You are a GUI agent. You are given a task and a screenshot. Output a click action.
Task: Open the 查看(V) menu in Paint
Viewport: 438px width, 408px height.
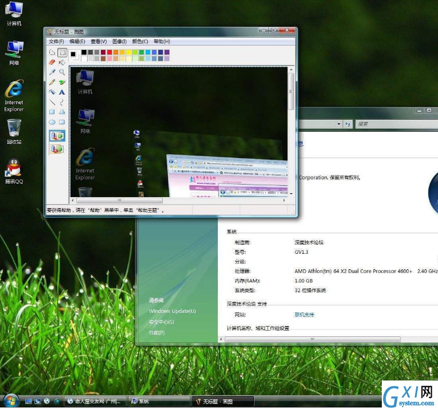coord(99,41)
